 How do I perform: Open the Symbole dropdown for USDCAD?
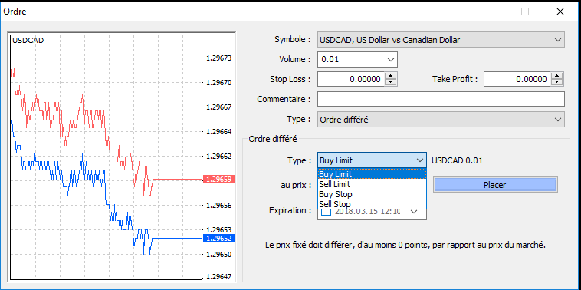tap(441, 40)
